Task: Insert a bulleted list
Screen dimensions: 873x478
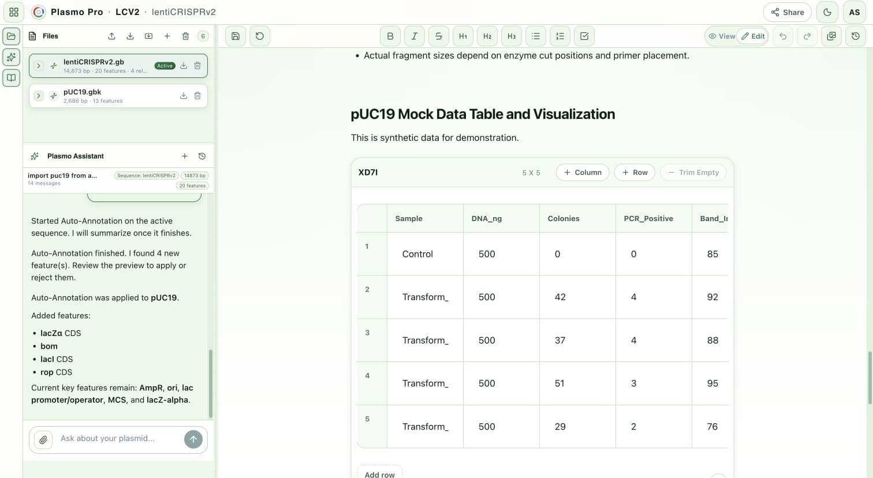Action: click(x=536, y=36)
